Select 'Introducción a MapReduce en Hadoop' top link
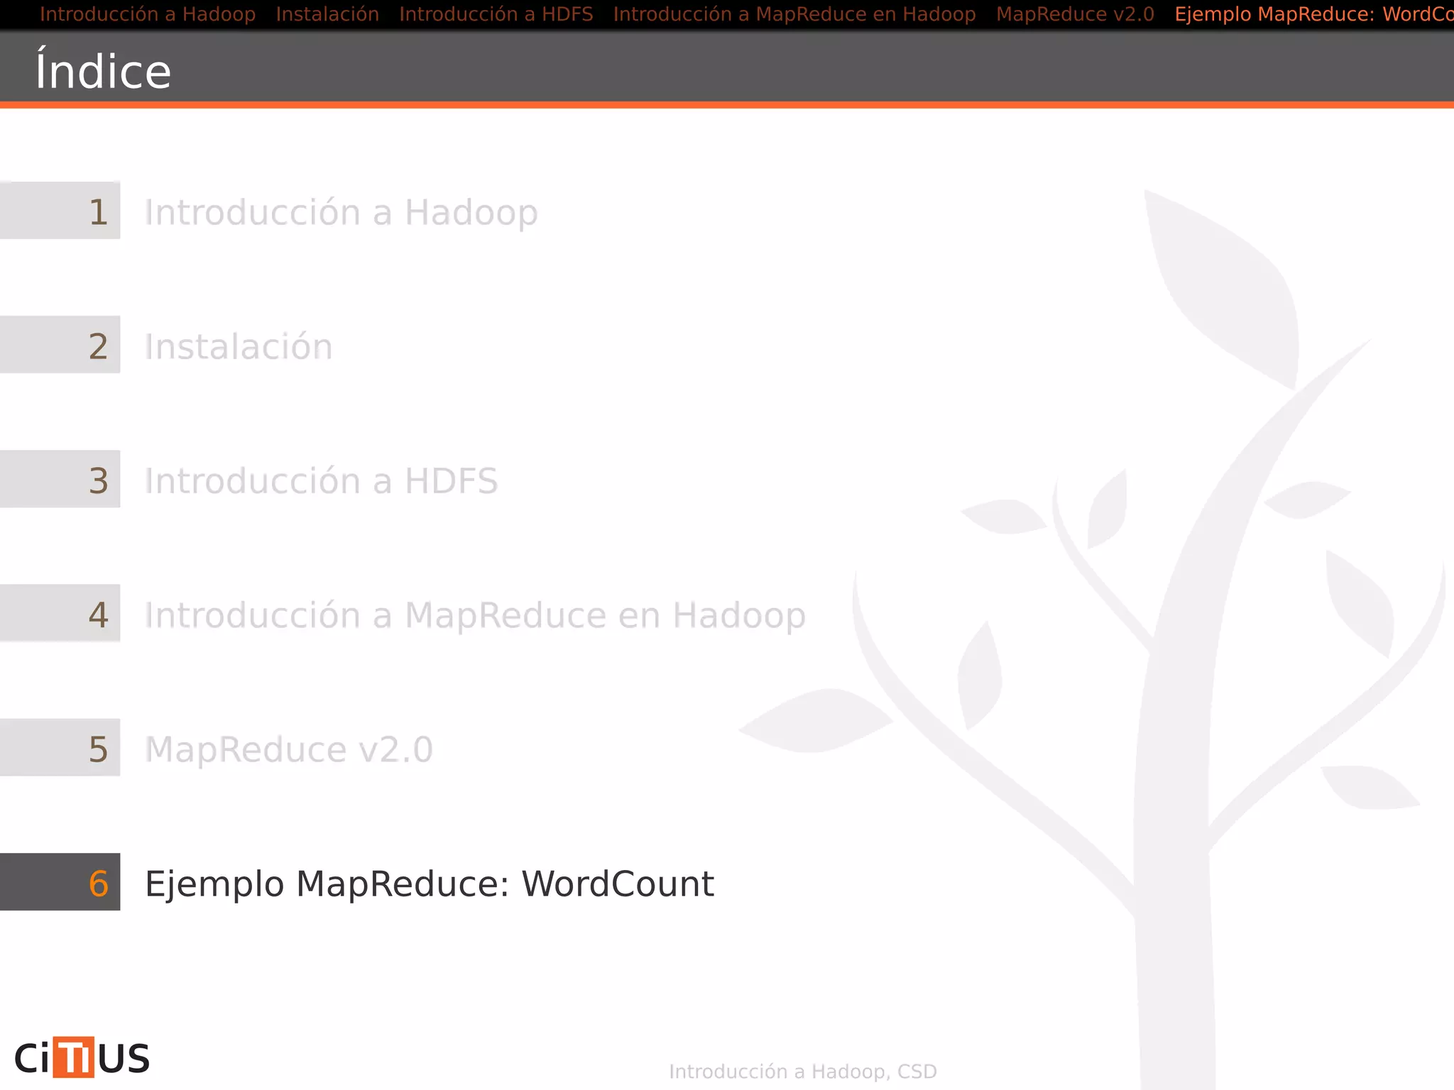This screenshot has width=1454, height=1090. point(794,14)
